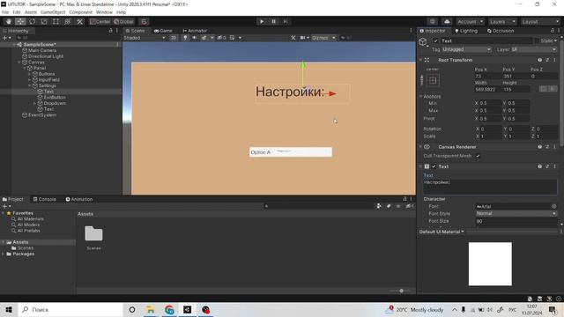The height and width of the screenshot is (317, 564).
Task: Switch to the Console tab
Action: [45, 199]
